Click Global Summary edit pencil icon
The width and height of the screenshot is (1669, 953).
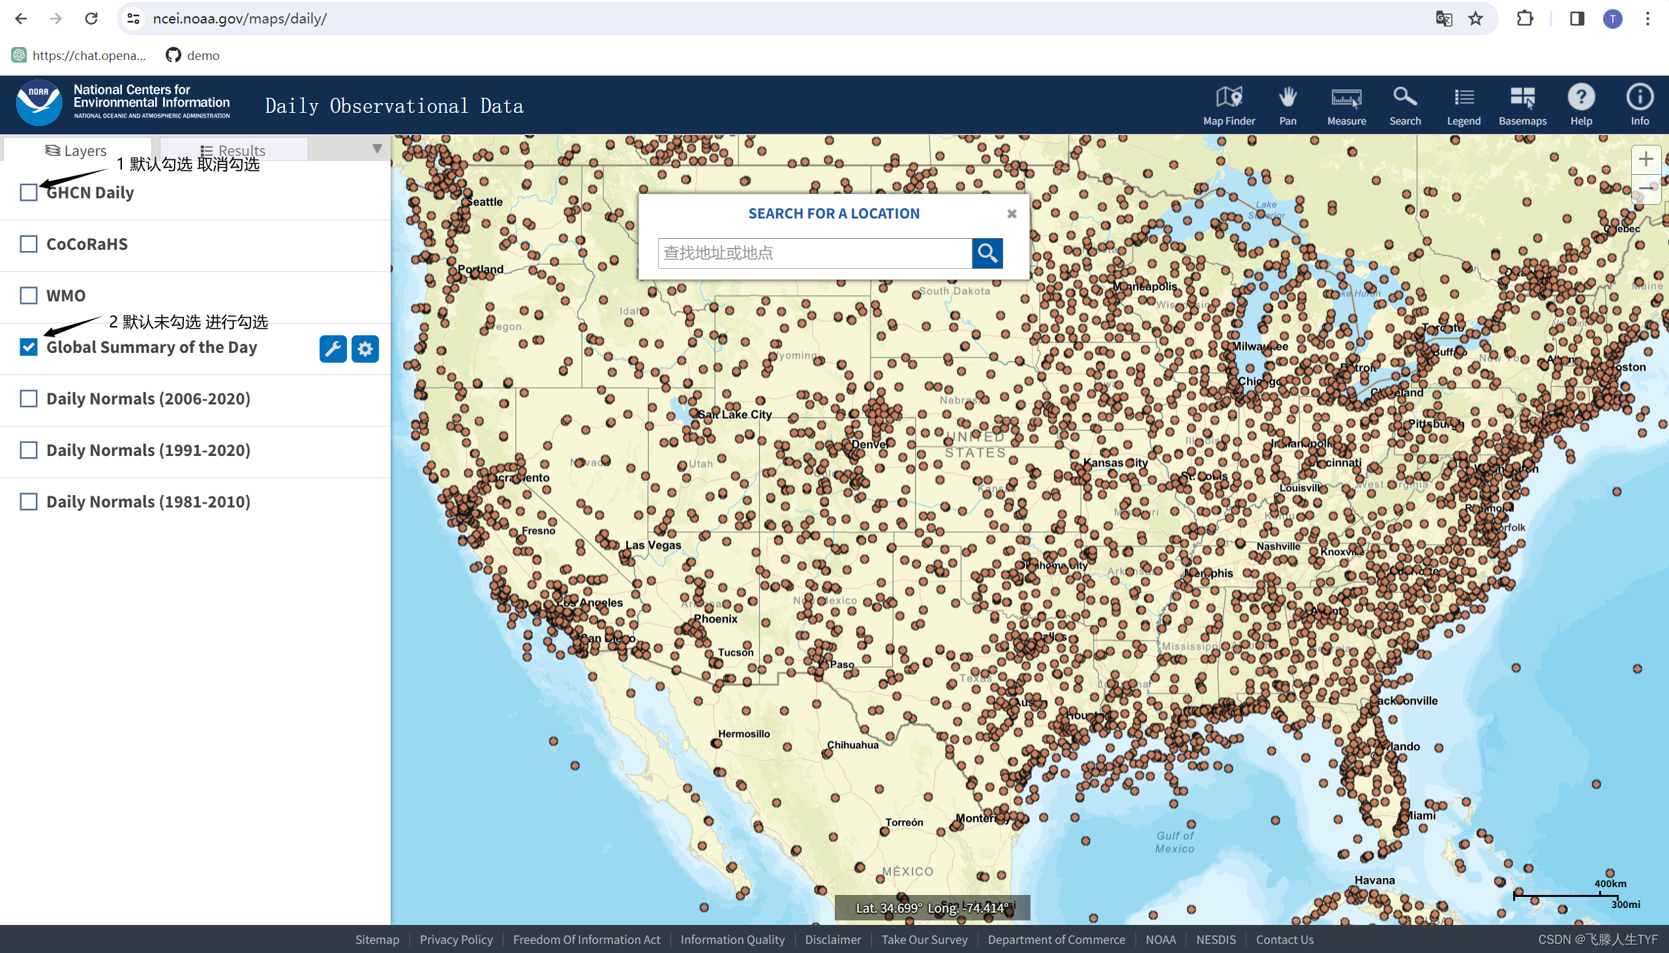pyautogui.click(x=333, y=348)
